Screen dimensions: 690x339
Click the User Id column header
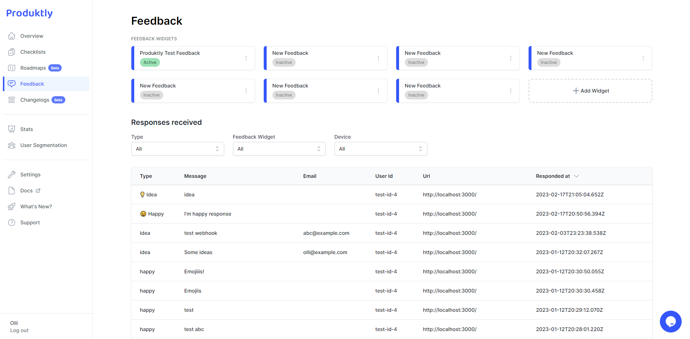click(x=384, y=176)
